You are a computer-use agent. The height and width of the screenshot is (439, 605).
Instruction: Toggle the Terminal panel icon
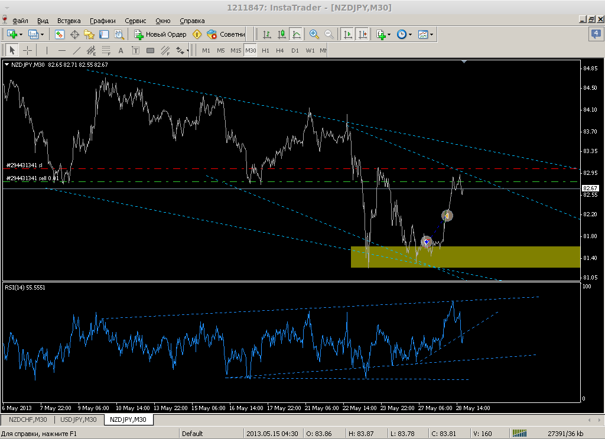pos(104,34)
